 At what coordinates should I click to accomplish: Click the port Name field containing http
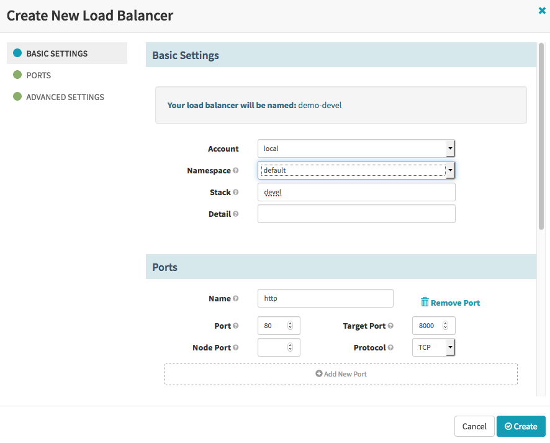coord(325,298)
